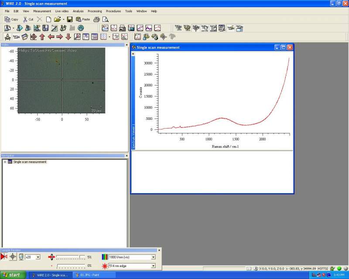Screen dimensions: 349x279
Task: Open the 514 nm edge laser dropdown
Action: pos(153,265)
